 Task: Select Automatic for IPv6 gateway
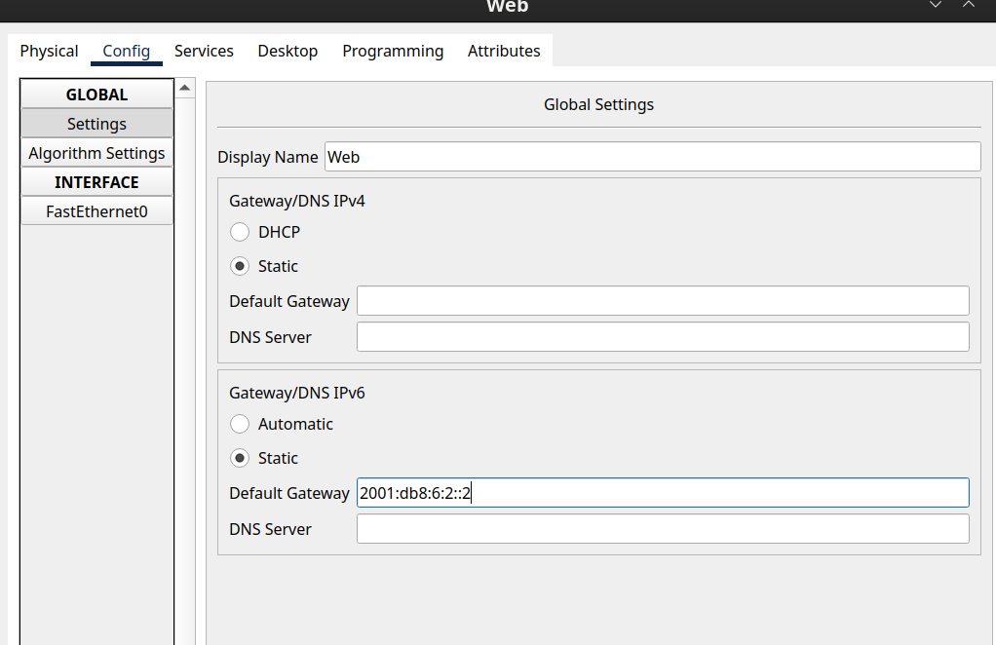pos(240,424)
